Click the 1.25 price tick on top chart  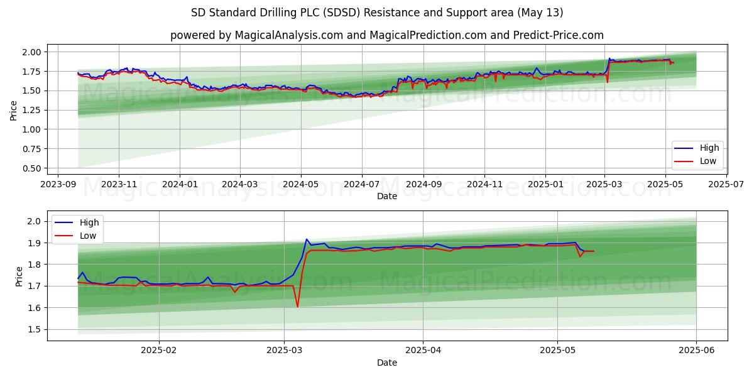tap(33, 110)
